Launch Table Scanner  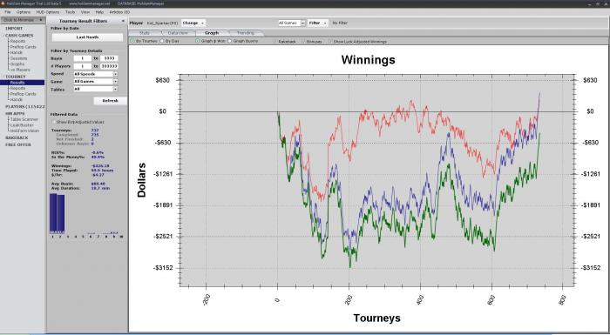[24, 119]
